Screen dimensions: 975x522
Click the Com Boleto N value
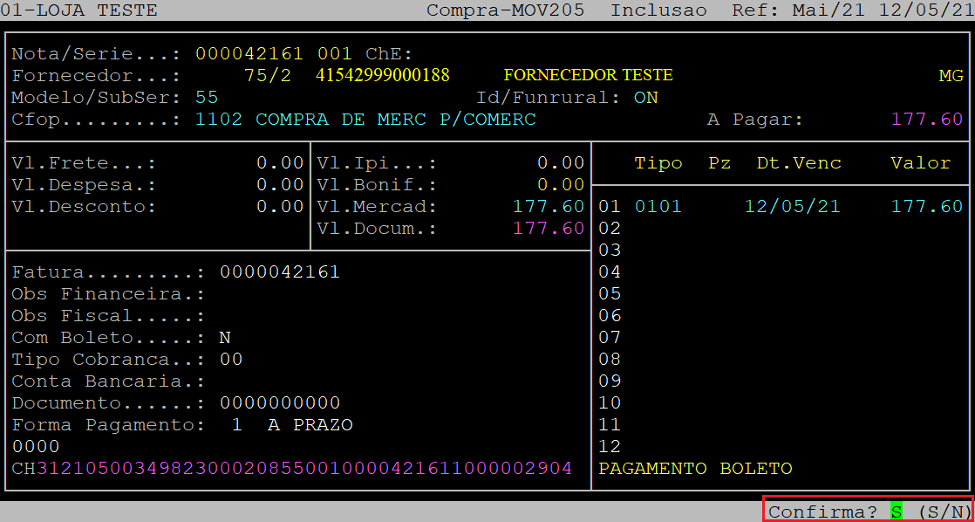coord(225,337)
